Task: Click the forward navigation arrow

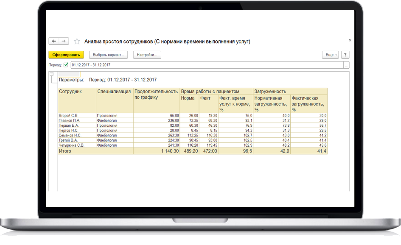Action: coord(64,41)
